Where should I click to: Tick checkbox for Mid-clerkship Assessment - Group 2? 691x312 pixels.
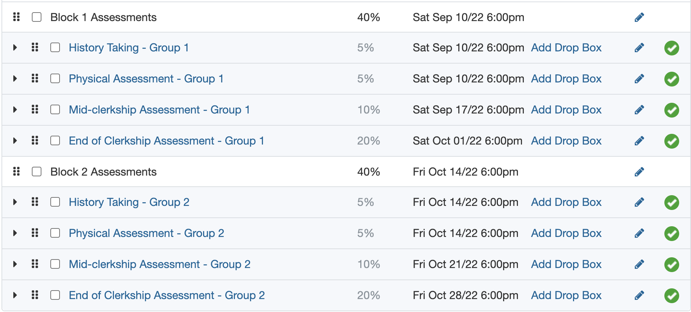(x=55, y=264)
